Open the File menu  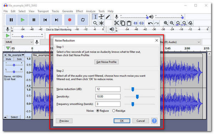click(x=6, y=11)
